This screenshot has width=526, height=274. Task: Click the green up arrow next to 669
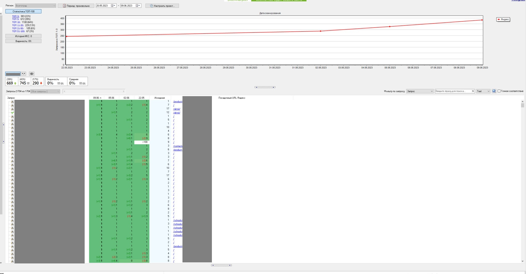(15, 83)
